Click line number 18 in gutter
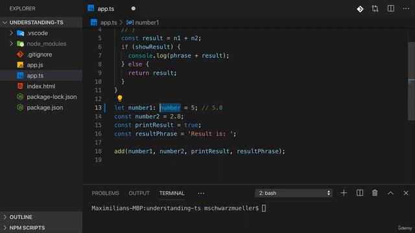 (x=98, y=151)
